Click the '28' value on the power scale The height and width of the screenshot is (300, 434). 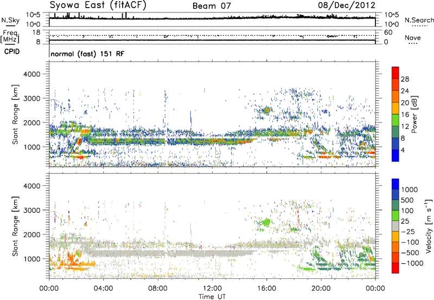click(x=405, y=79)
